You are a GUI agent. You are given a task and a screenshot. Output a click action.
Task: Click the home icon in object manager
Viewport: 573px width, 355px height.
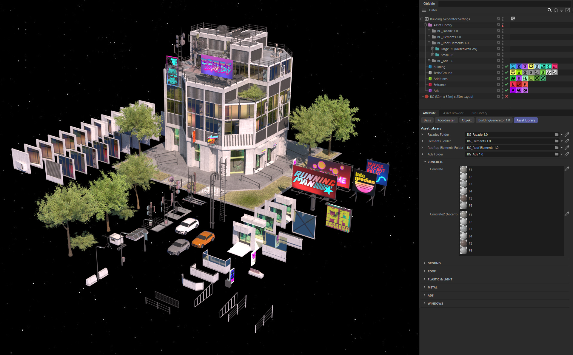click(555, 10)
